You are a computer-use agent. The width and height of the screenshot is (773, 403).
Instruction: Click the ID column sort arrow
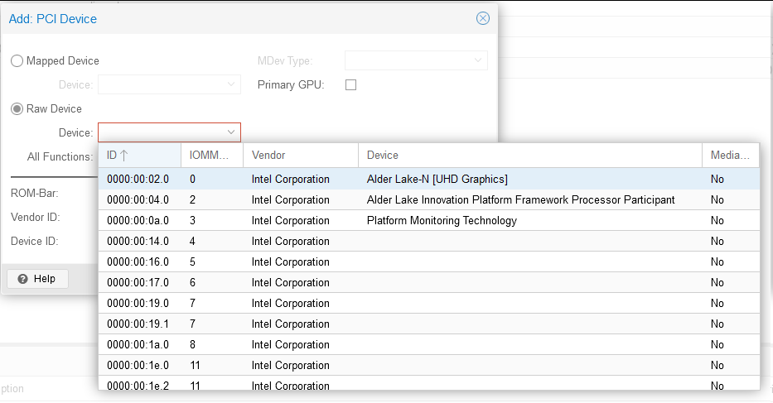(123, 156)
